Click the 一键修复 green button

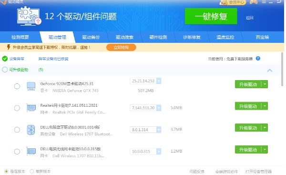[211, 16]
